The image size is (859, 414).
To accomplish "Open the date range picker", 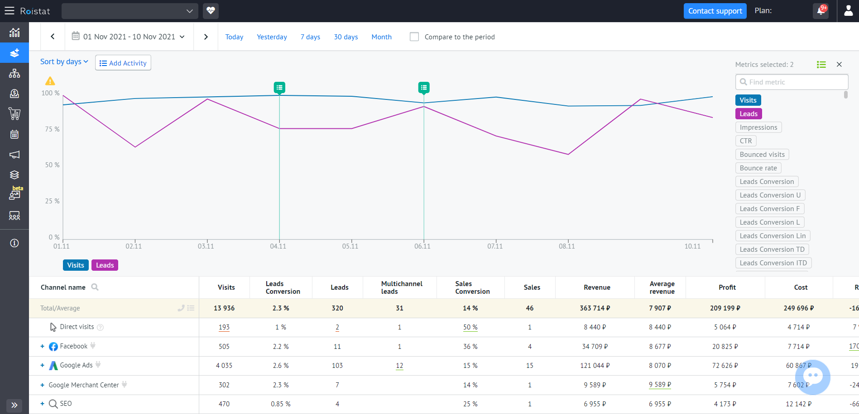I will (130, 37).
